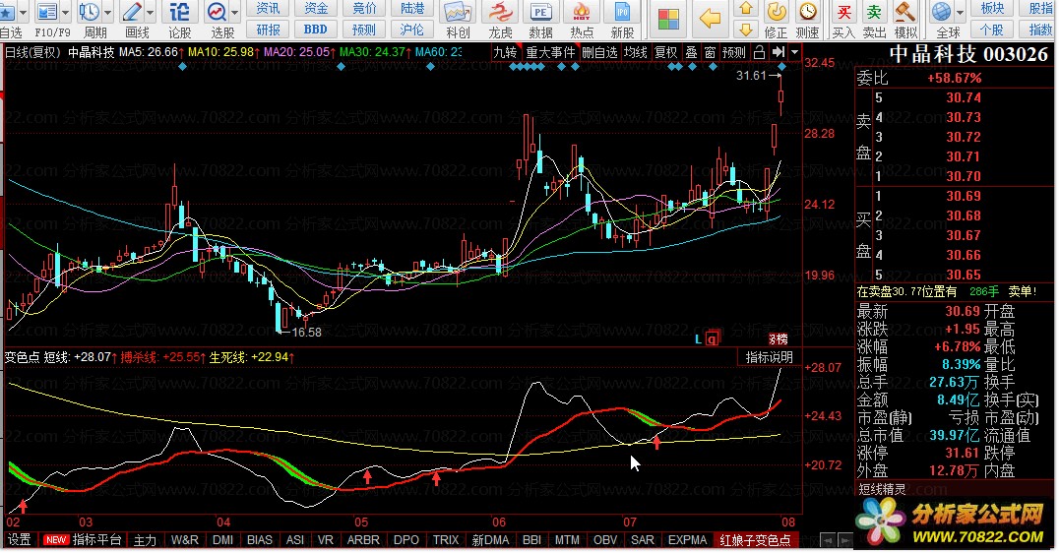Viewport: 1060px width, 553px height.
Task: Expand the 选股 dropdown arrow
Action: point(235,12)
